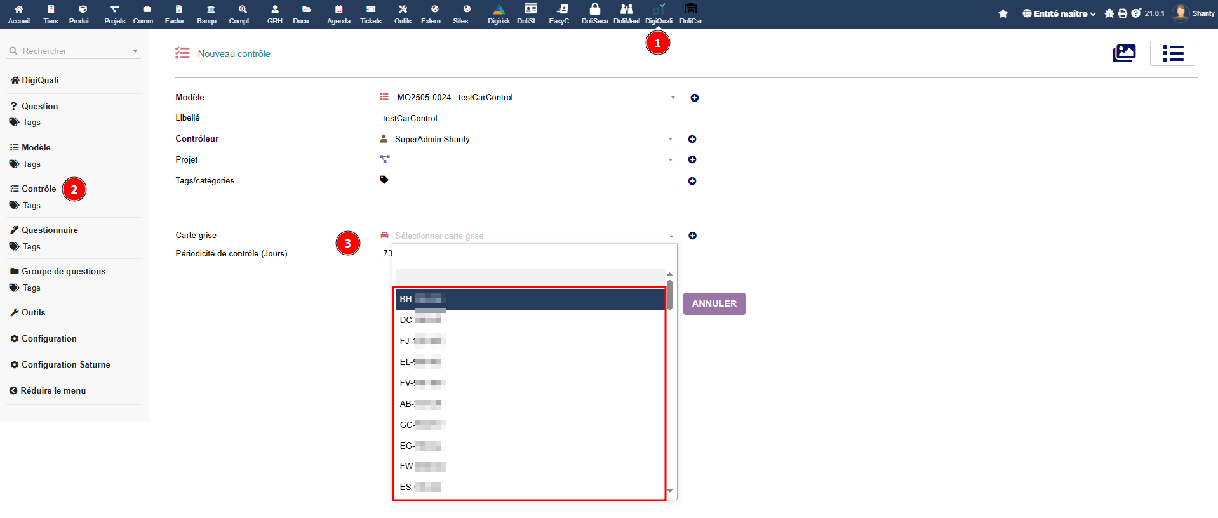The height and width of the screenshot is (518, 1218).
Task: Open Tags under Contrôle
Action: [31, 205]
